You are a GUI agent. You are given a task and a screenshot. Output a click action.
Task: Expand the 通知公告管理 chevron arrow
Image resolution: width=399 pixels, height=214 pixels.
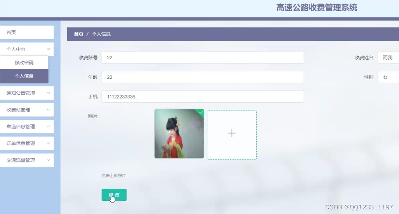[x=48, y=93]
